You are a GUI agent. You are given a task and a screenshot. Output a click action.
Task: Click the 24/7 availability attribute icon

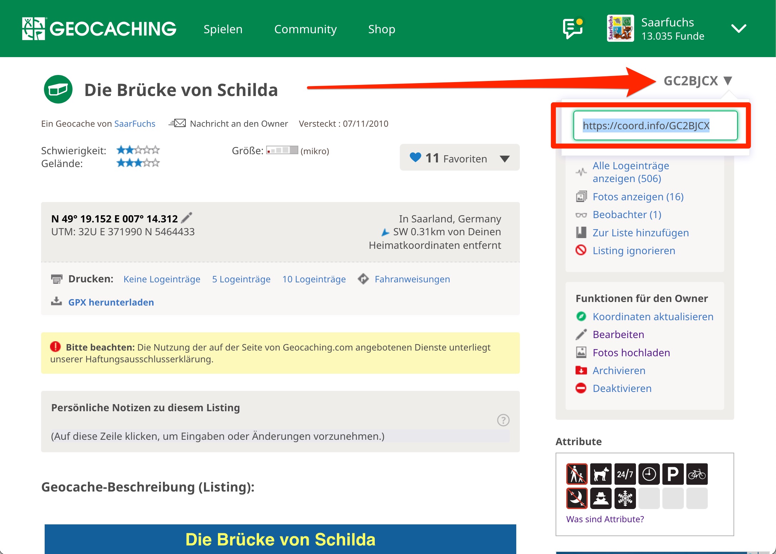tap(625, 474)
